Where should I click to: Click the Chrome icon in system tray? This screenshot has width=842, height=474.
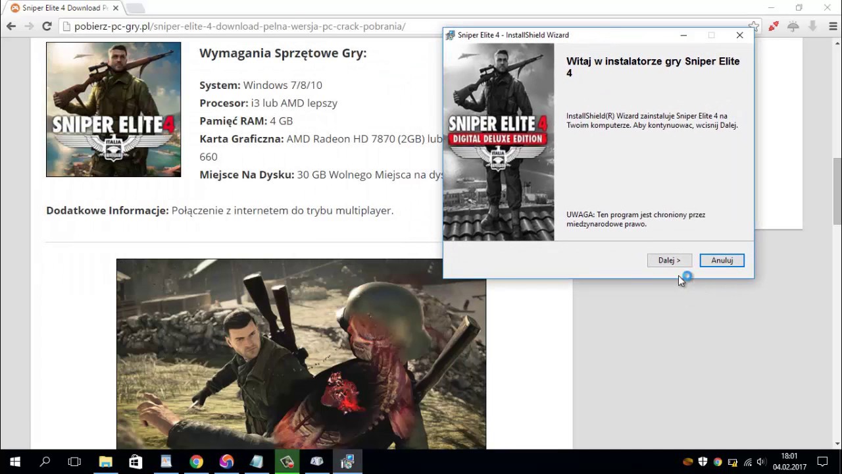click(x=718, y=462)
